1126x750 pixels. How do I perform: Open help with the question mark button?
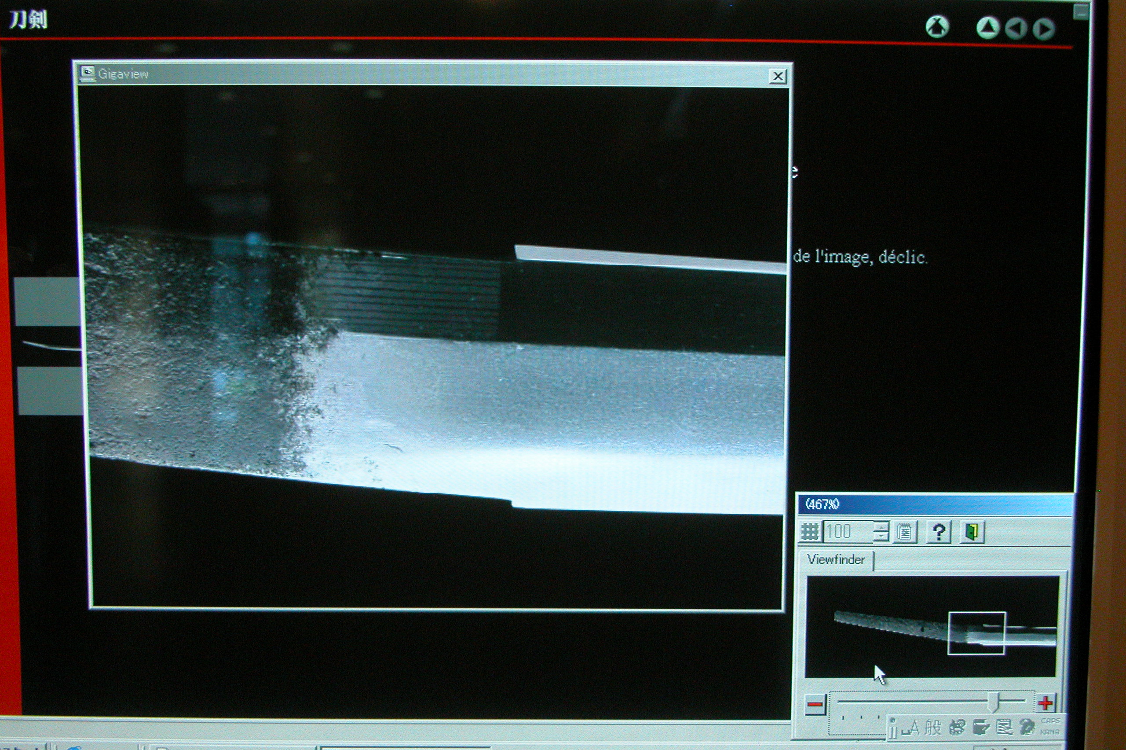[939, 532]
